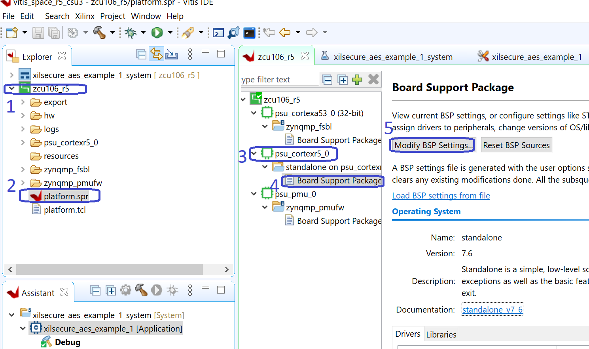Click the Assistant panel build hammer icon
This screenshot has width=589, height=349.
coord(141,290)
